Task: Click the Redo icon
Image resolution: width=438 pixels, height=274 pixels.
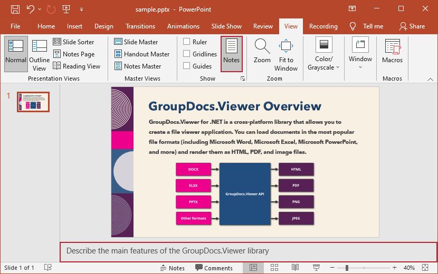Action: pyautogui.click(x=51, y=9)
